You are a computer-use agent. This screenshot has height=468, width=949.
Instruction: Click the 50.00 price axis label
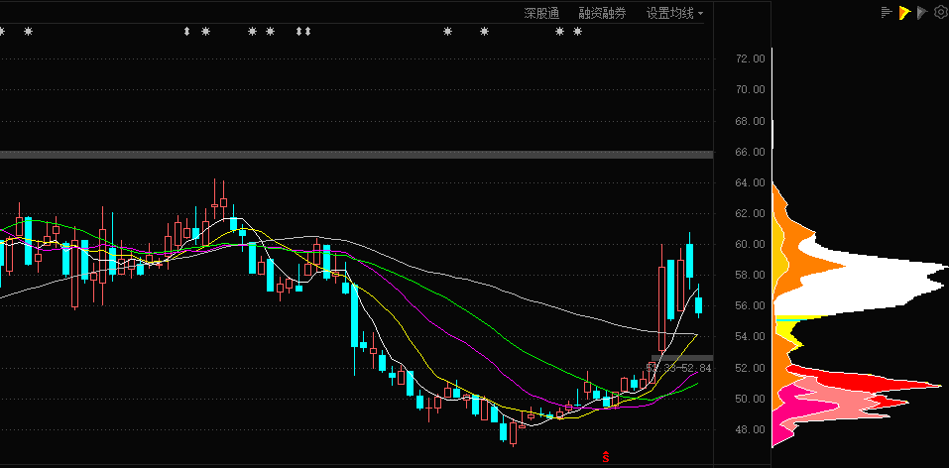point(751,399)
